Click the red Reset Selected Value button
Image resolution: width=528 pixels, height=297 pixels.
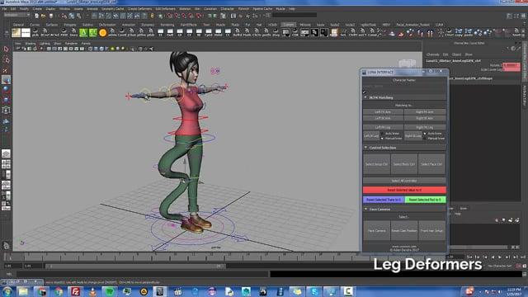point(404,190)
